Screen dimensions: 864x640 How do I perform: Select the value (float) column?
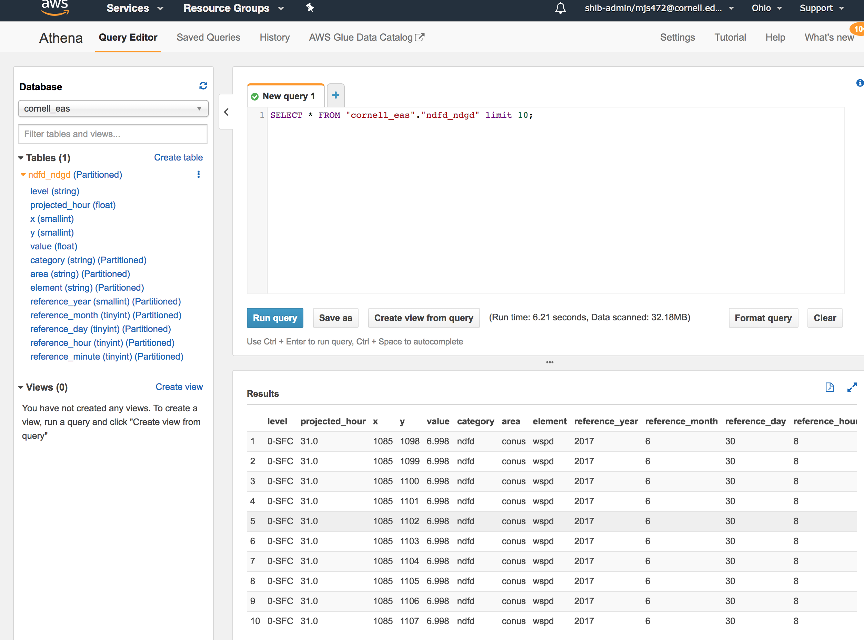[x=54, y=246]
